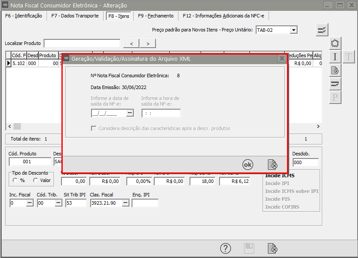This screenshot has width=358, height=258.
Task: Select the F8 - Itens tab
Action: click(119, 16)
